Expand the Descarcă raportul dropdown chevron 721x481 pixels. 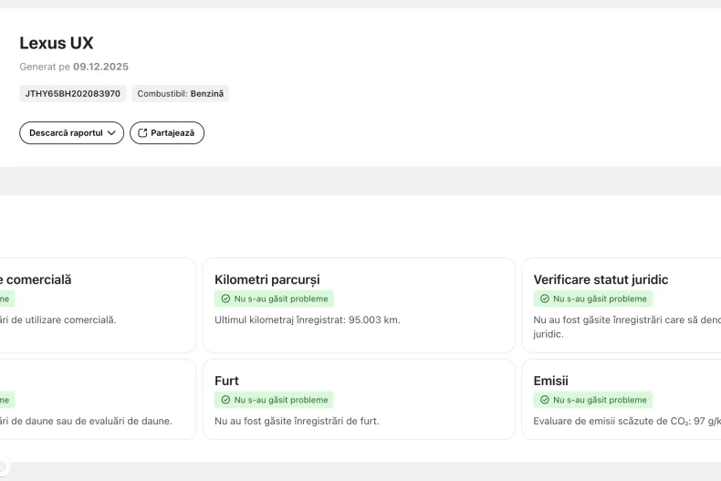coord(112,133)
